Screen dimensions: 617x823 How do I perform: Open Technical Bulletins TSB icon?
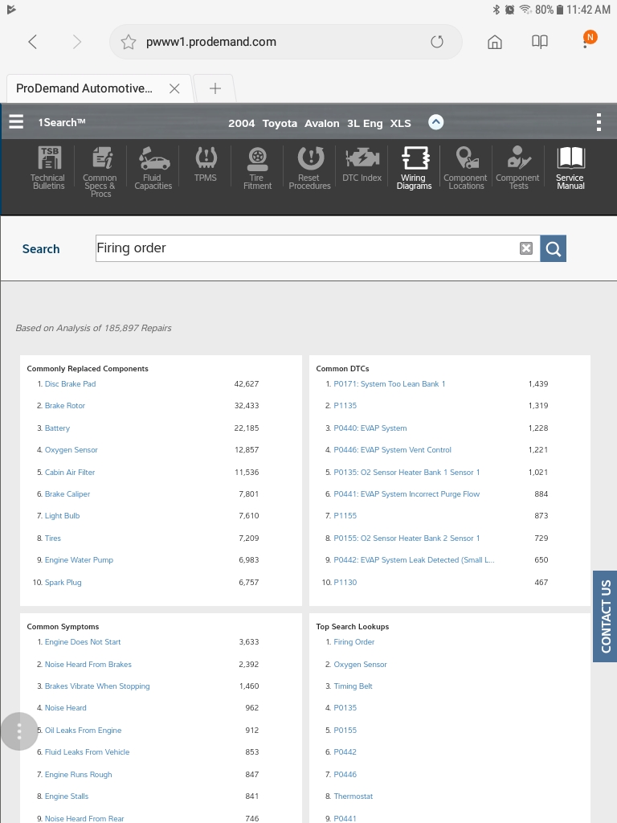[47, 167]
